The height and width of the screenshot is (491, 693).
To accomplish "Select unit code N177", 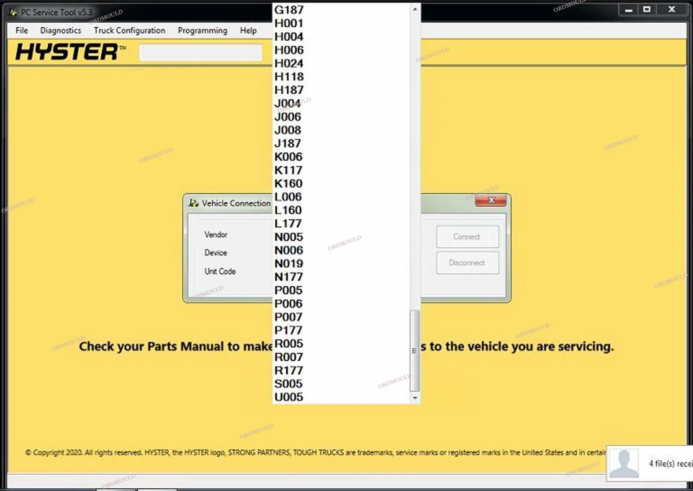I will pyautogui.click(x=341, y=277).
